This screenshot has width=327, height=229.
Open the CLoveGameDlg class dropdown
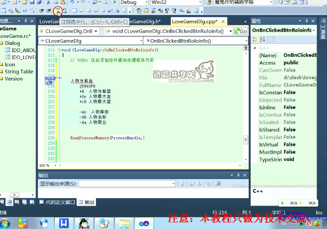click(x=142, y=41)
